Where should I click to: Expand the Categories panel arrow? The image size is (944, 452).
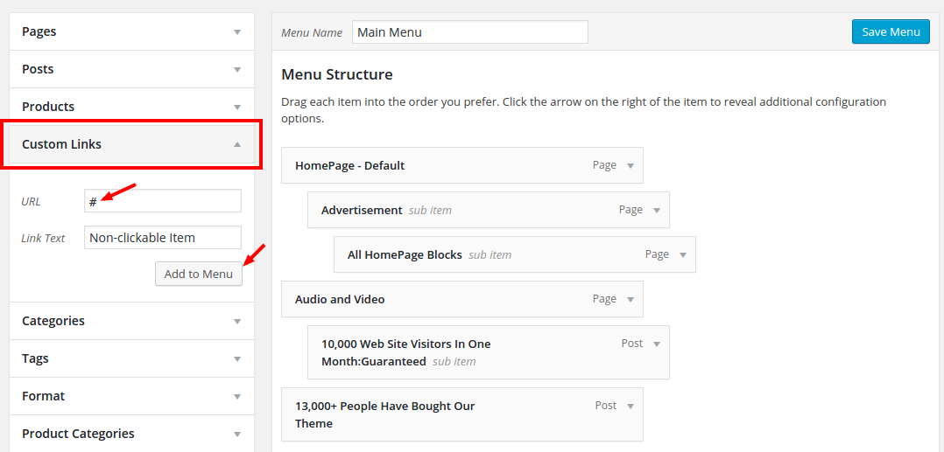coord(237,322)
